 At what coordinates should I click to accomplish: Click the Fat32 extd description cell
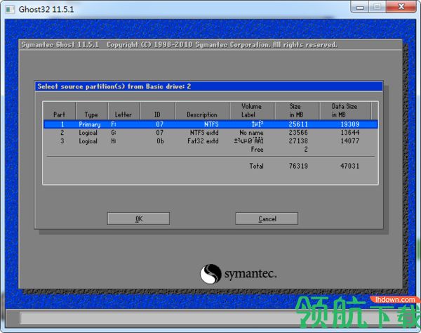(x=203, y=141)
